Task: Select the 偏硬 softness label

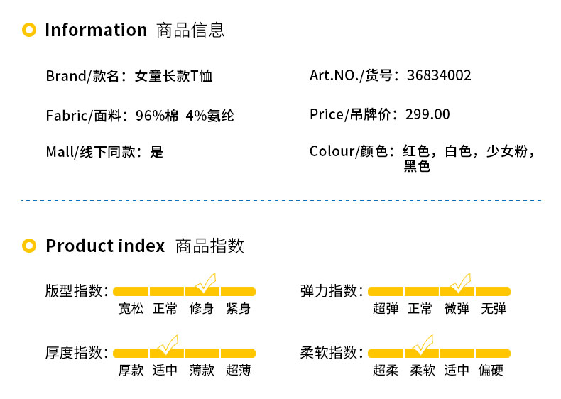Action: pos(491,371)
